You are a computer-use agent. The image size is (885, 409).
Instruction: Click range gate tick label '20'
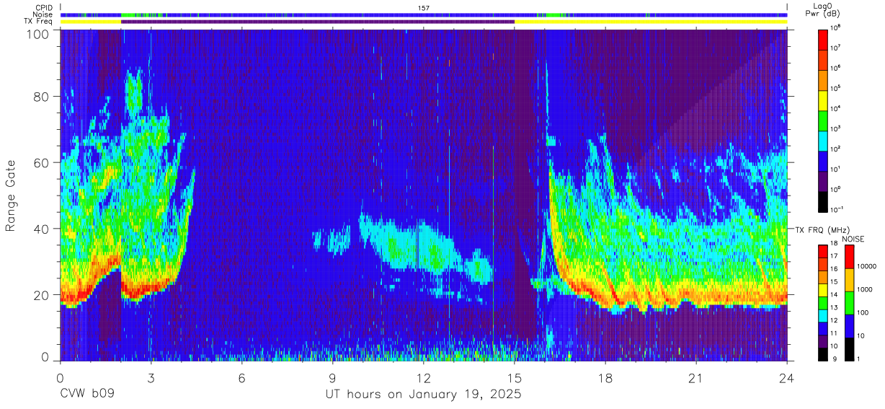[43, 294]
